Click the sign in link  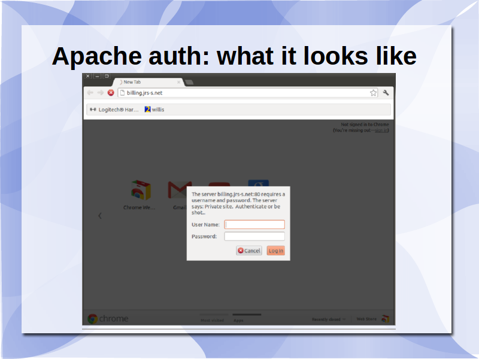(381, 130)
